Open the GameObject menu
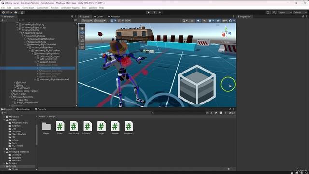Image resolution: width=309 pixels, height=174 pixels. tap(28, 8)
